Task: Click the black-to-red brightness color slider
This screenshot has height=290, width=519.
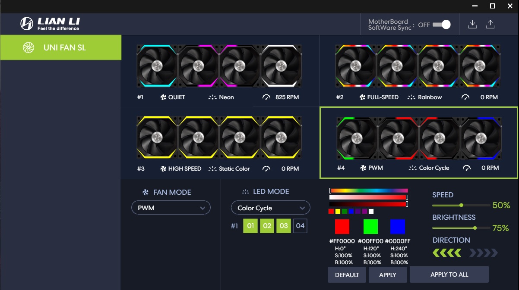Action: coord(369,204)
